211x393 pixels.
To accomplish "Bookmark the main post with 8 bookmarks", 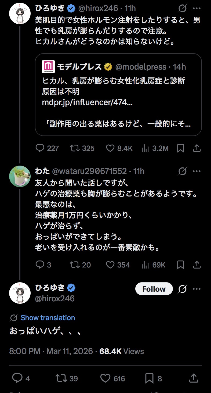I will click(149, 378).
